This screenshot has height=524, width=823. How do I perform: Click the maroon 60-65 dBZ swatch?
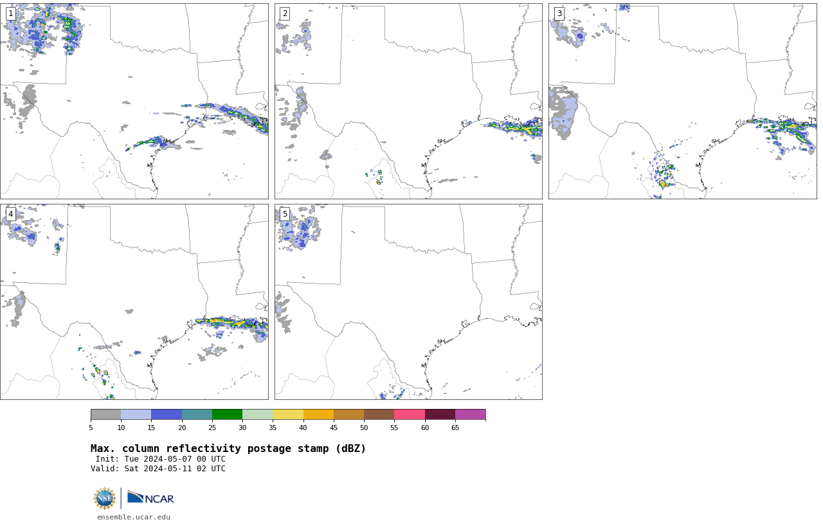click(440, 414)
